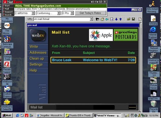Open the Winamp desktop shortcut
The height and width of the screenshot is (118, 161).
[153, 20]
